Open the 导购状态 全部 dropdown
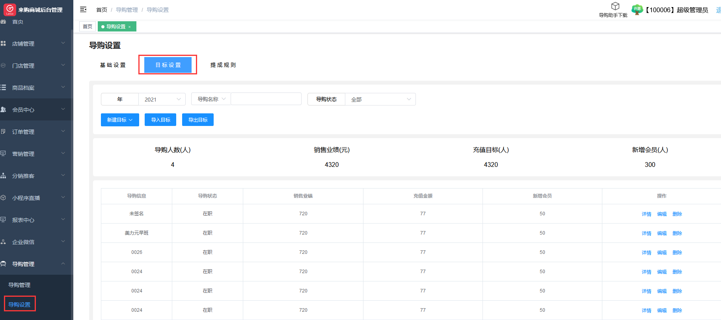This screenshot has width=721, height=320. tap(380, 99)
